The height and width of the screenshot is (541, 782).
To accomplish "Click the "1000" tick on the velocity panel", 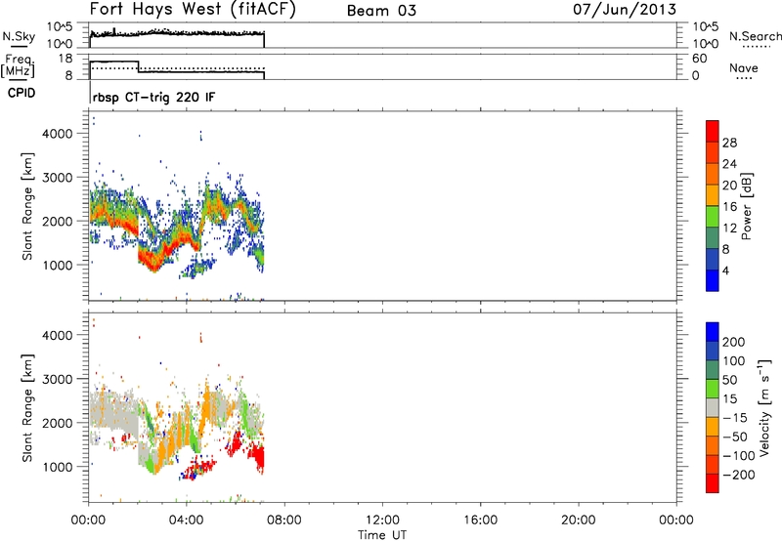I will click(x=57, y=467).
